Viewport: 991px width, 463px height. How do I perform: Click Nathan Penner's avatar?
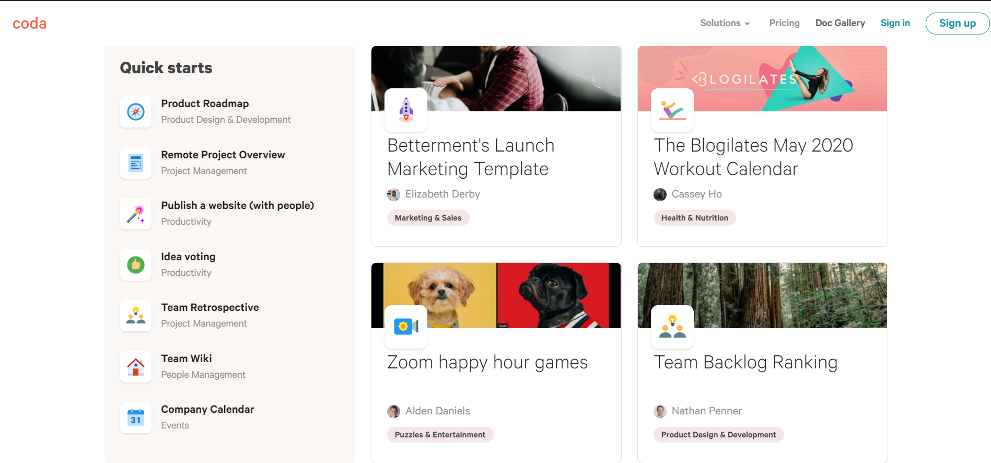[x=660, y=411]
